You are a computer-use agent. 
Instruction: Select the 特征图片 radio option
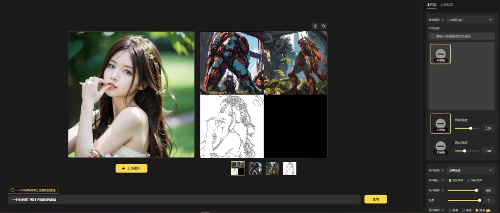pyautogui.click(x=469, y=180)
